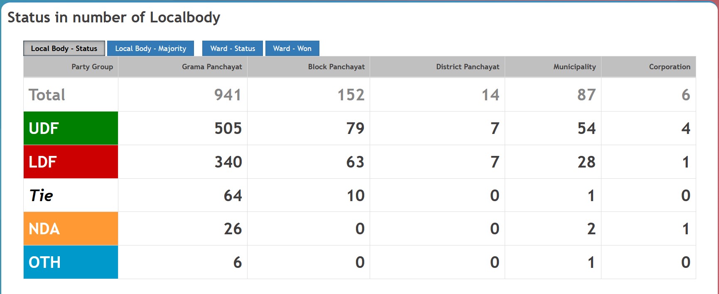Click the Corporation column header
This screenshot has height=294, width=719.
tap(669, 67)
